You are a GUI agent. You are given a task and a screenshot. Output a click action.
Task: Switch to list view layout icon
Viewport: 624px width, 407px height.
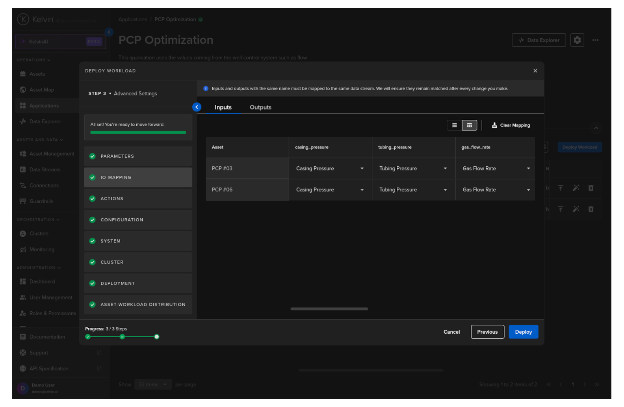[454, 125]
